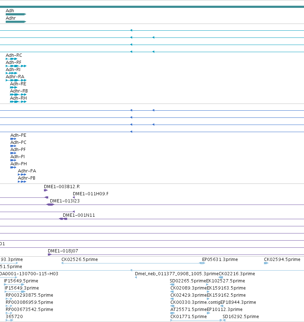Open the Adh-RC transcript feature

coord(11,59)
